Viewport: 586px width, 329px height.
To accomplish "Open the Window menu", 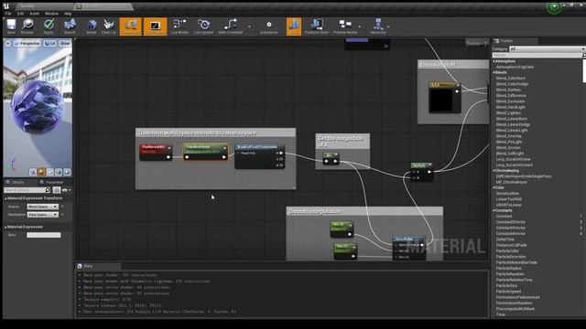I will pos(51,14).
